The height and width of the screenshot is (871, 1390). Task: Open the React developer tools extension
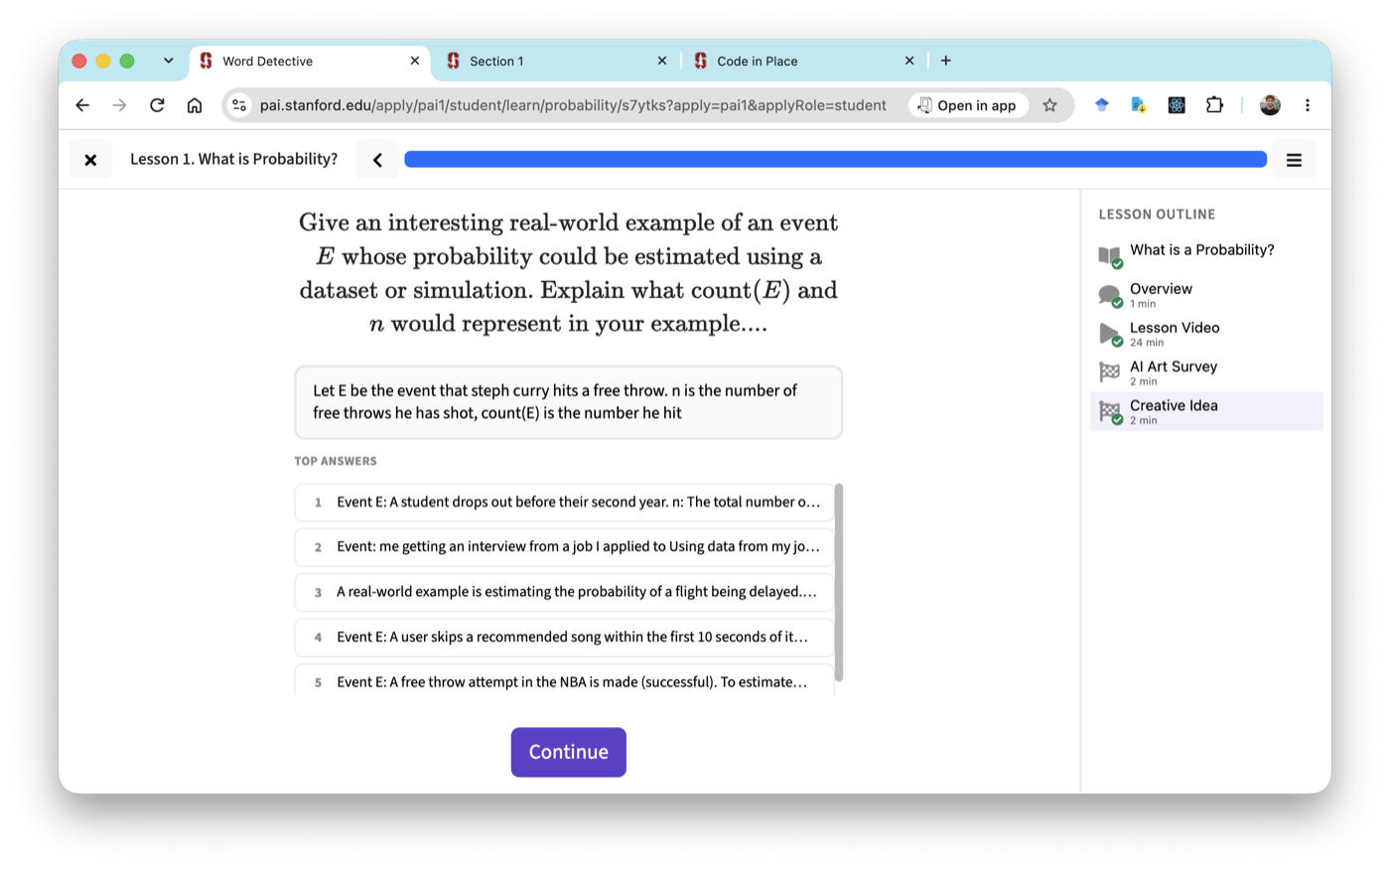[x=1177, y=105]
